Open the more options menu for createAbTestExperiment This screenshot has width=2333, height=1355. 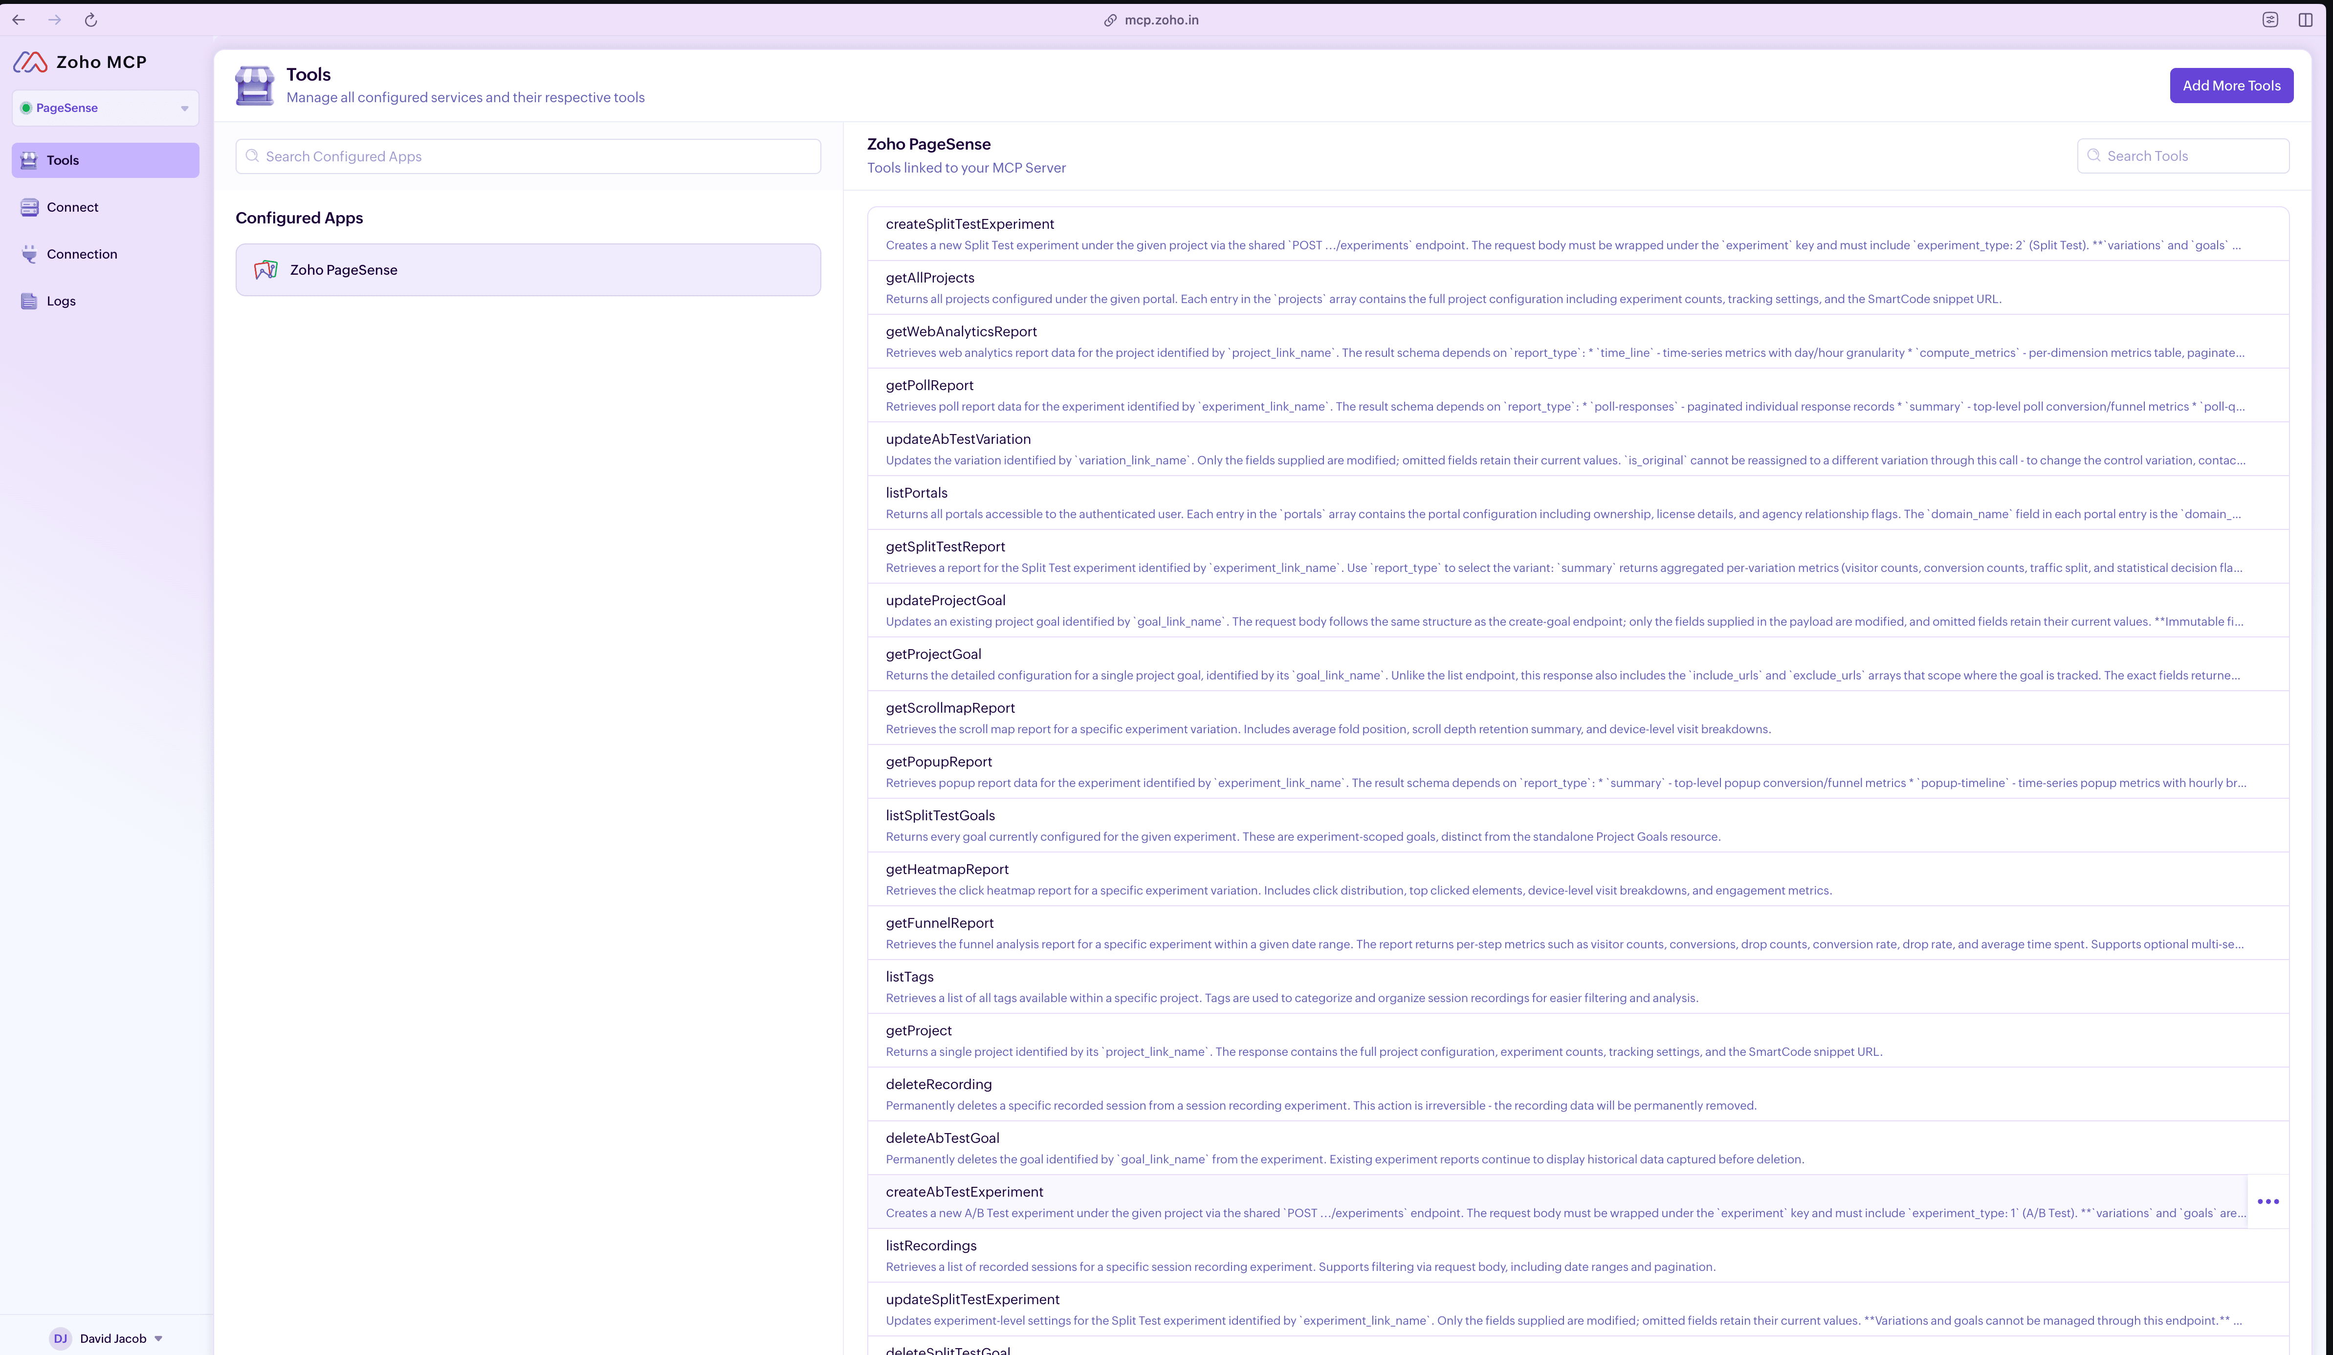2268,1202
